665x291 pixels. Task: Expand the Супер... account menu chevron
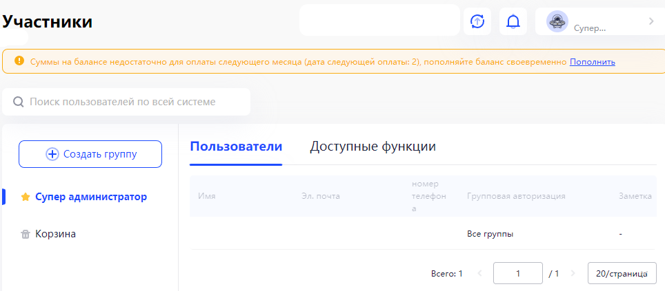(651, 21)
